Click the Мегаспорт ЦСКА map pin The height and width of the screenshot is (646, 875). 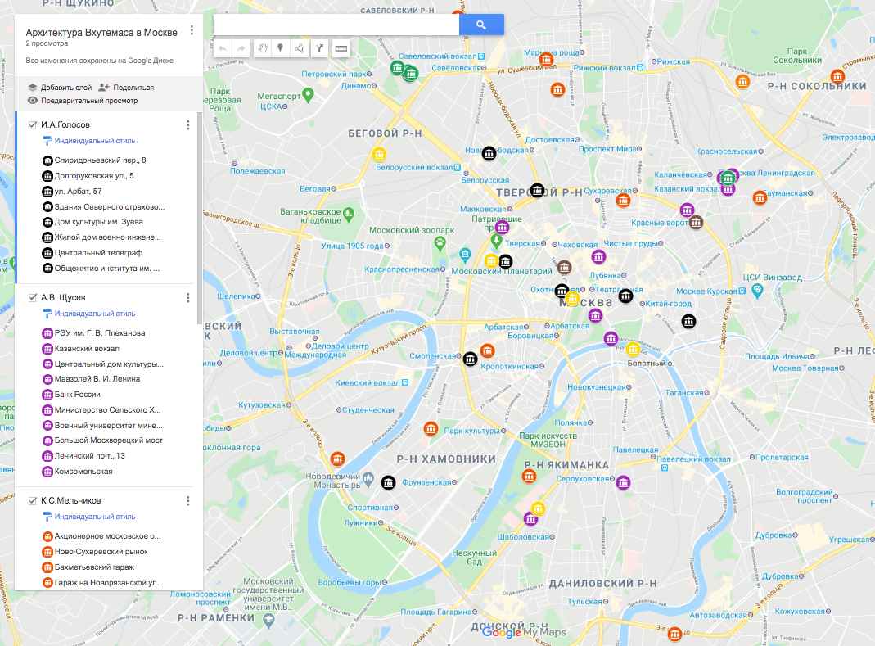pyautogui.click(x=308, y=94)
